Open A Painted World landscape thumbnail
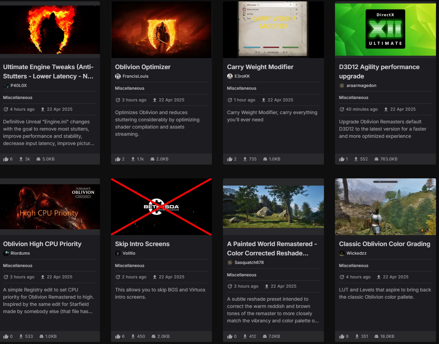The width and height of the screenshot is (439, 344). pyautogui.click(x=273, y=207)
